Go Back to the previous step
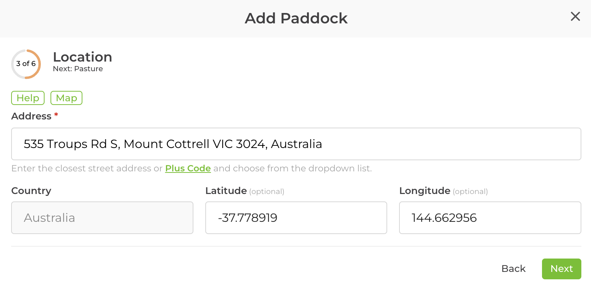Viewport: 591px width, 296px height. [513, 269]
